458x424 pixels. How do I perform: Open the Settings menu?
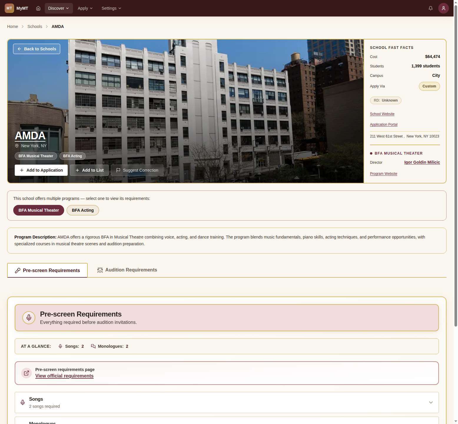pyautogui.click(x=111, y=8)
